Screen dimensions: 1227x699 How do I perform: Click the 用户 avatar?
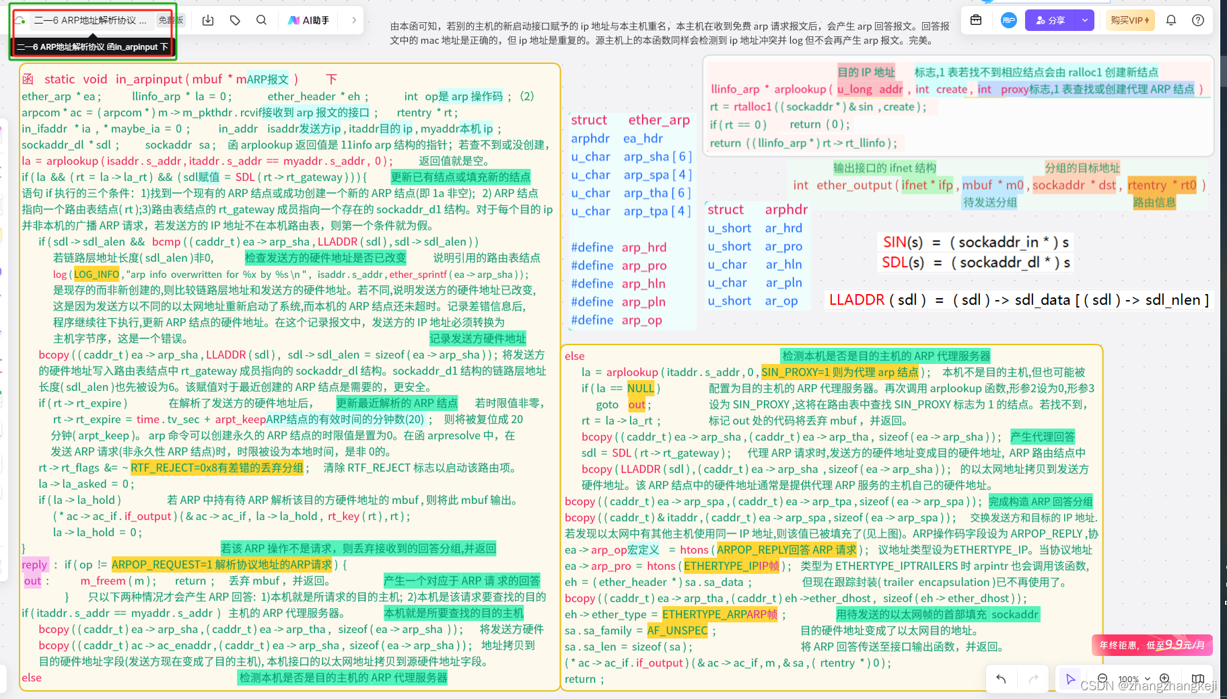[x=1008, y=20]
